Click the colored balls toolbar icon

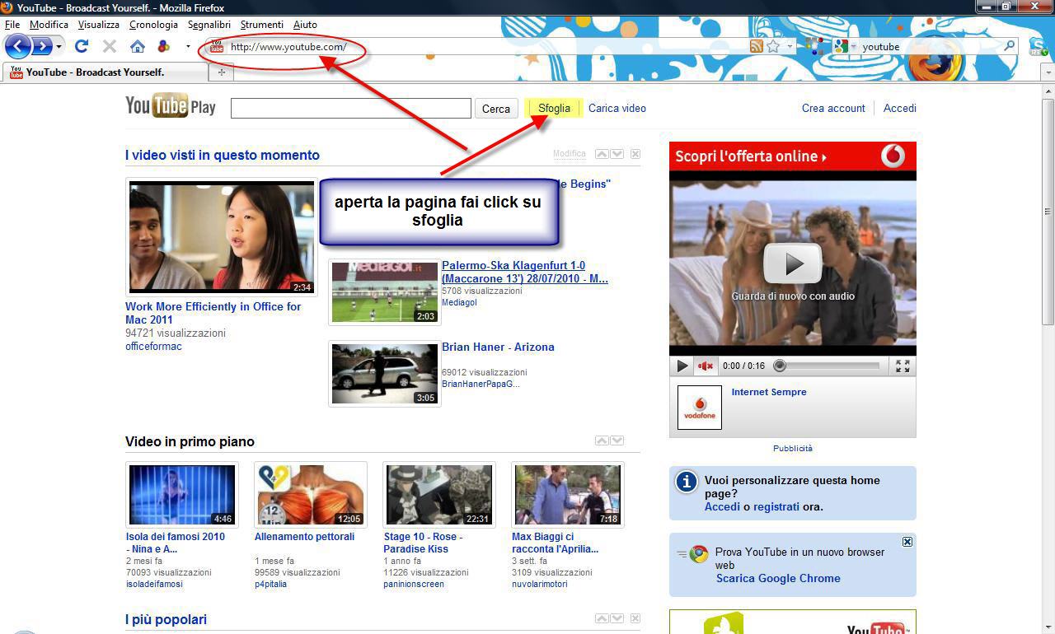coord(163,46)
